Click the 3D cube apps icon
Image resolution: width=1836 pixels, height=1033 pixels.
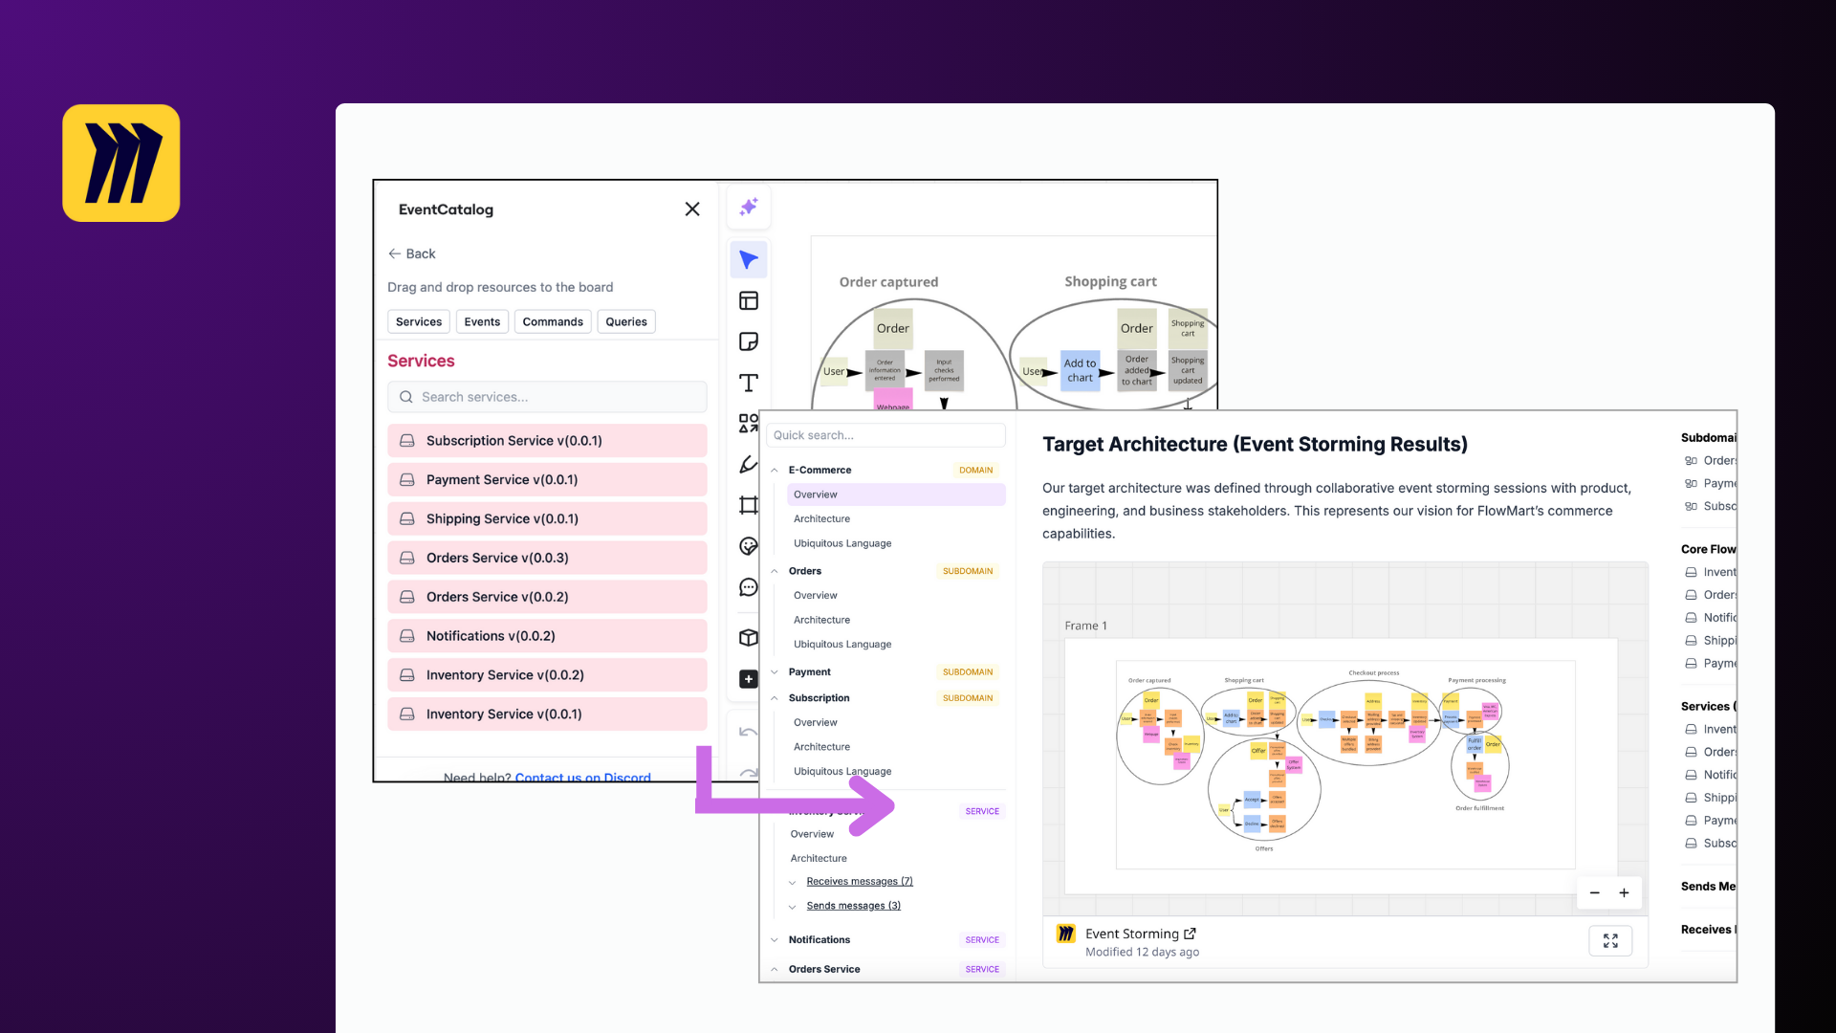(749, 637)
